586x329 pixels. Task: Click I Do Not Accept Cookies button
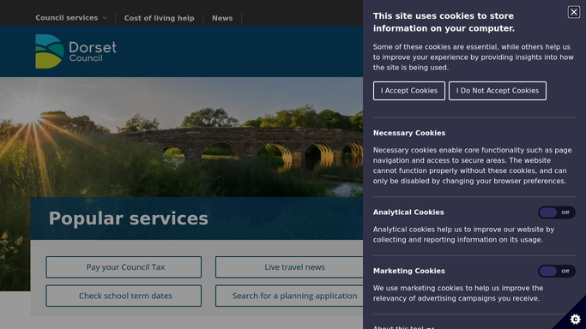(x=498, y=91)
